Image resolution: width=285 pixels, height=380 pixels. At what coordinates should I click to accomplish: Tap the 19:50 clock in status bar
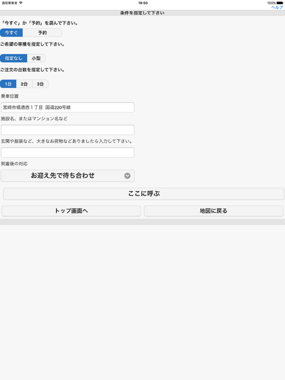pos(143,3)
